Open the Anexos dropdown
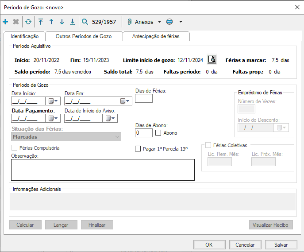The height and width of the screenshot is (252, 304). point(144,22)
